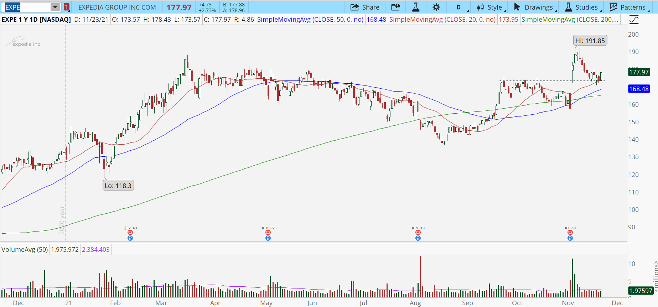Click the expedia inc. logo on chart
Image resolution: width=658 pixels, height=307 pixels.
[x=24, y=42]
